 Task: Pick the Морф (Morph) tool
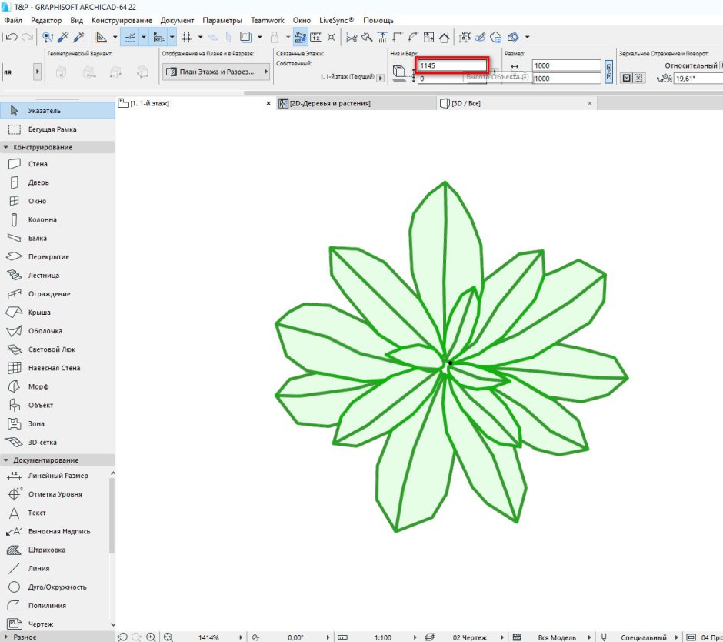(39, 386)
